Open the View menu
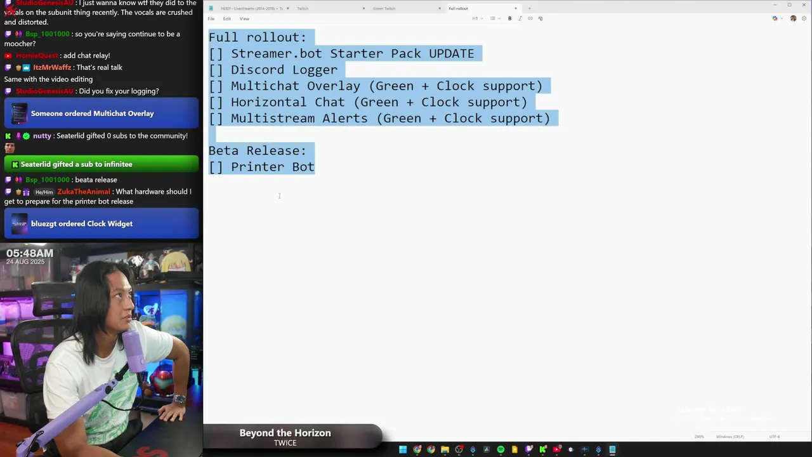The height and width of the screenshot is (457, 812). point(244,18)
